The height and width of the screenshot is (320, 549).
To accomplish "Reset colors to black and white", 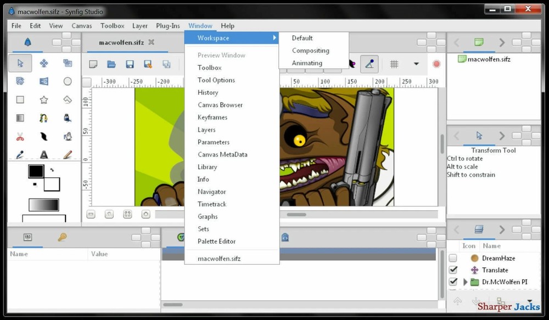I will coord(35,184).
